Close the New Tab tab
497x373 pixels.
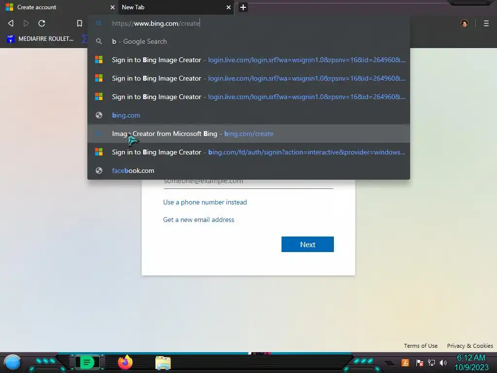[x=229, y=7]
